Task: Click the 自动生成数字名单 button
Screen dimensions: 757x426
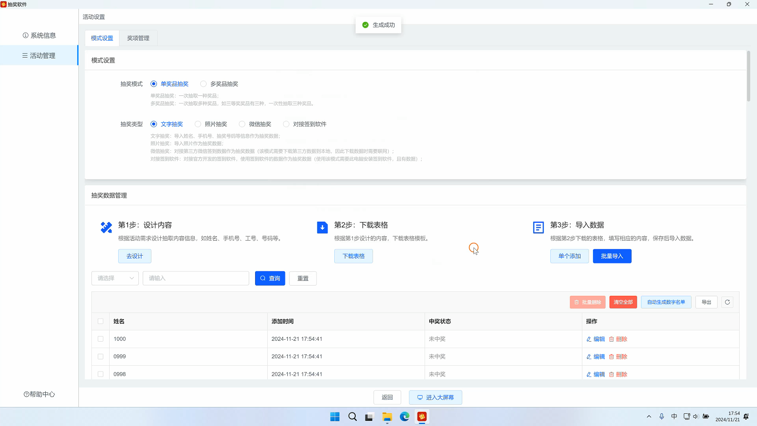Action: point(666,302)
